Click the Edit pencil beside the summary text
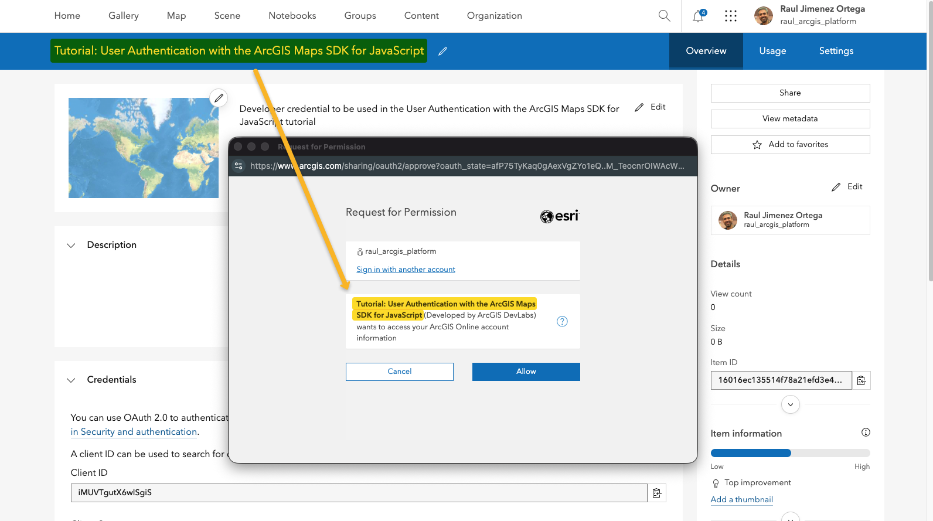This screenshot has width=933, height=521. (x=650, y=107)
